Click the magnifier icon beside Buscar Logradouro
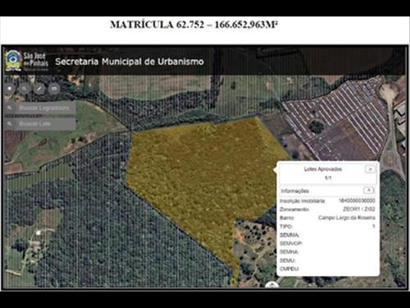Viewport: 410px width, 308px height. point(10,108)
